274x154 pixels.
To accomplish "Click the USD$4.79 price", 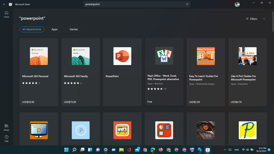I will (236, 102).
